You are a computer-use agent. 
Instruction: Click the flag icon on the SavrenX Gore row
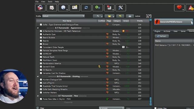tap(107, 67)
